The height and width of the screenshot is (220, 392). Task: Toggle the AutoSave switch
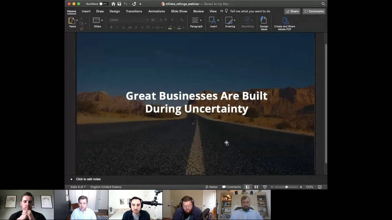(x=103, y=4)
